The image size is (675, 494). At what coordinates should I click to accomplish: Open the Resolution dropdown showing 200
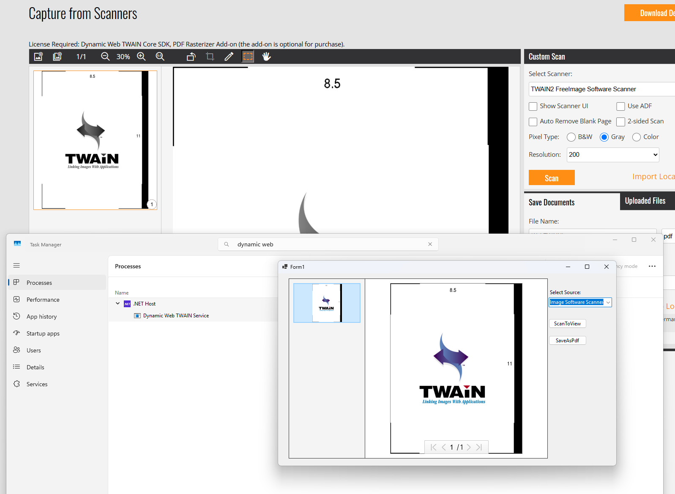[613, 155]
